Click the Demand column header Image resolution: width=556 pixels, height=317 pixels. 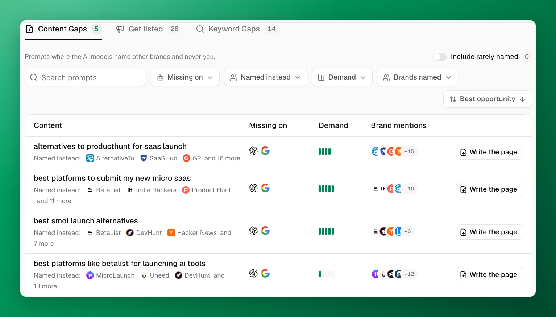point(333,125)
